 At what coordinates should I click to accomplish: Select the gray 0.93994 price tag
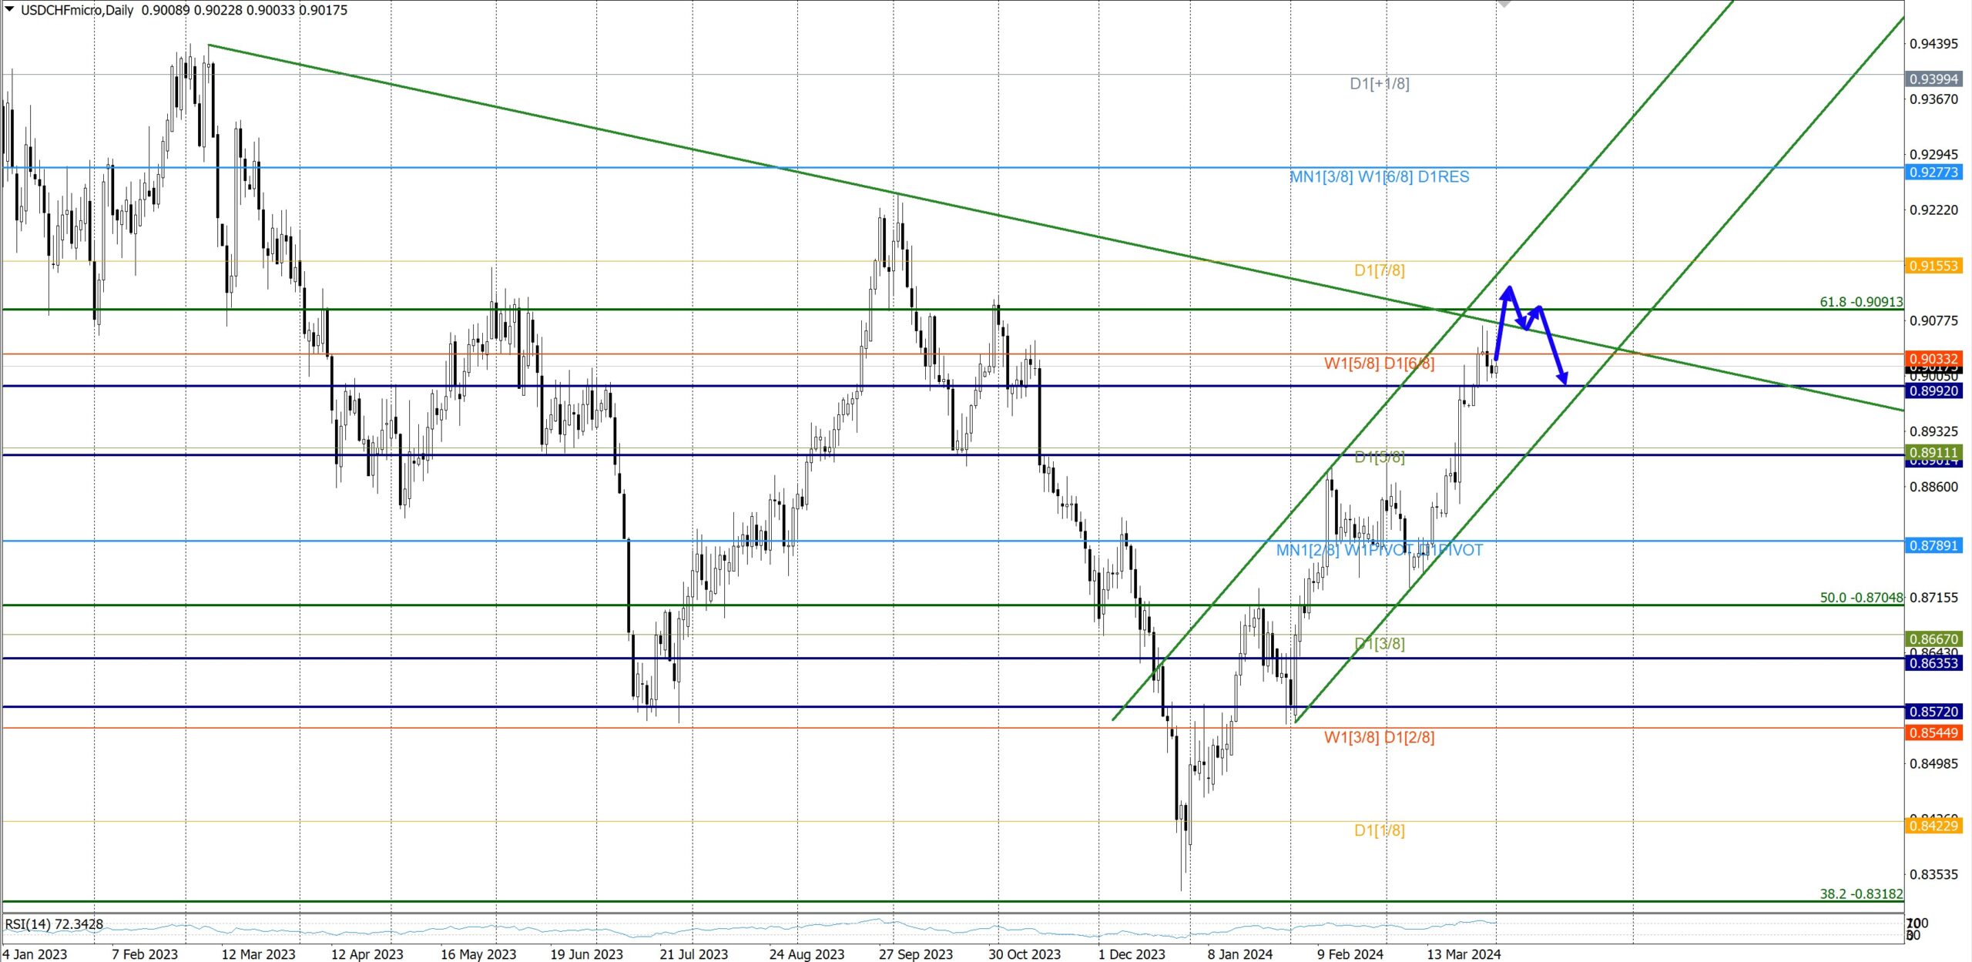tap(1933, 79)
